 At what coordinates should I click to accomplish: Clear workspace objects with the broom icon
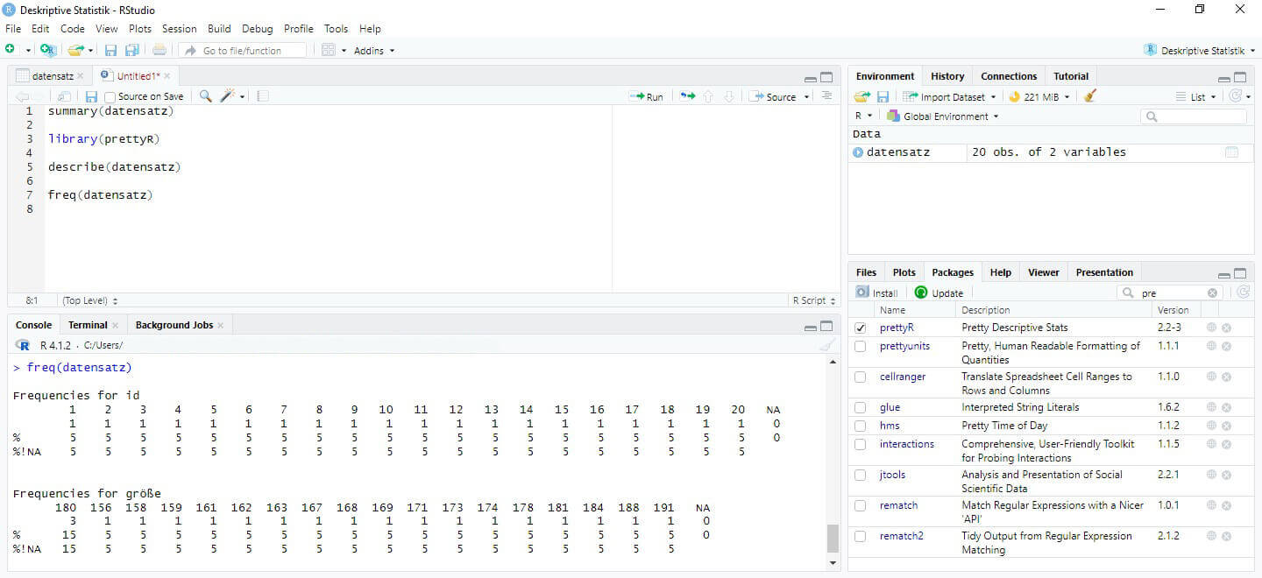click(x=1089, y=97)
